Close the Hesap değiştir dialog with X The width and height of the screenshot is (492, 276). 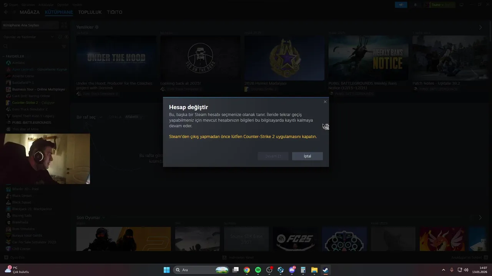[325, 102]
